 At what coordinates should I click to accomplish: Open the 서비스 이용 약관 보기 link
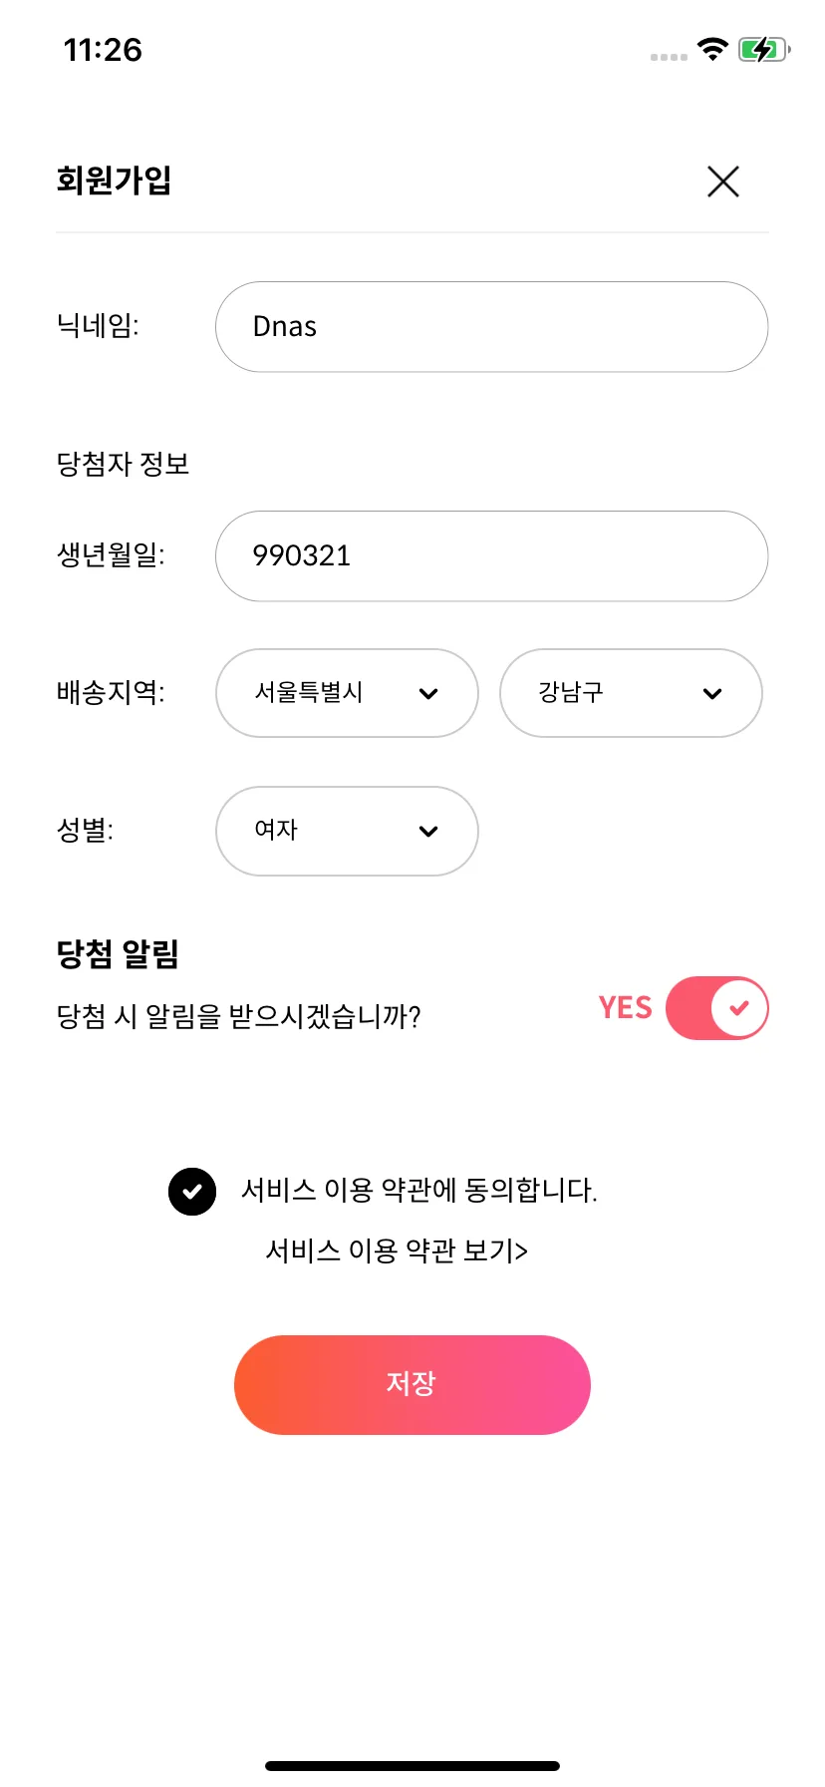pyautogui.click(x=397, y=1251)
